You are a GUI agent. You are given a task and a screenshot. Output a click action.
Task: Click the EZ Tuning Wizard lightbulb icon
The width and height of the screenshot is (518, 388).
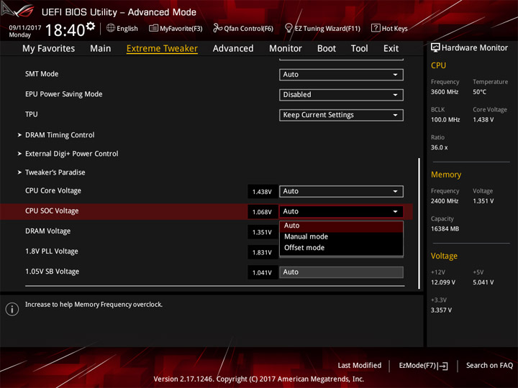point(288,28)
